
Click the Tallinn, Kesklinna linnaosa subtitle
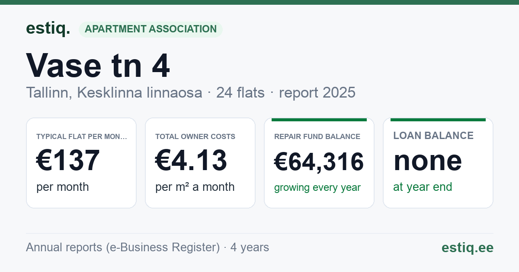coord(114,92)
